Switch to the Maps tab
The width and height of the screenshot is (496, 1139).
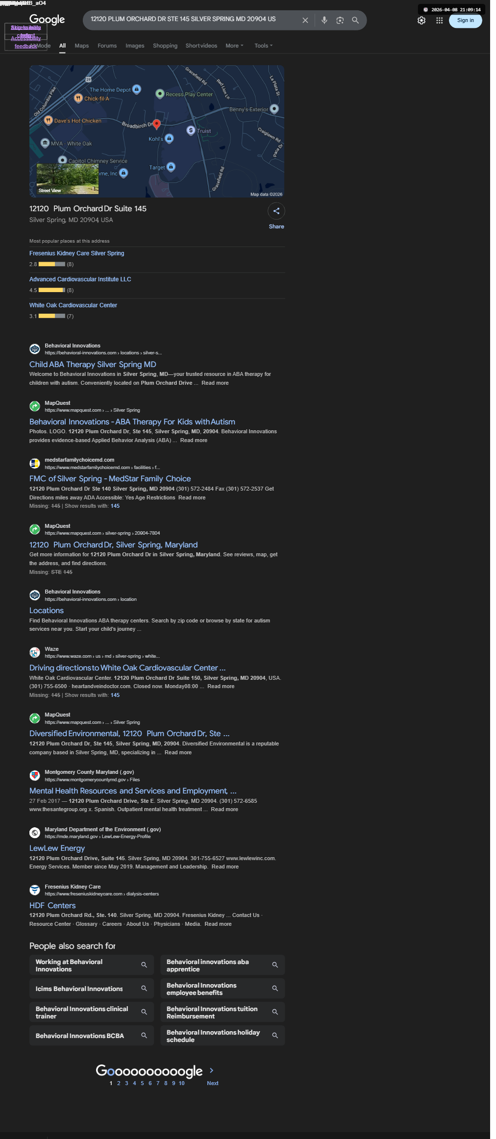[82, 46]
